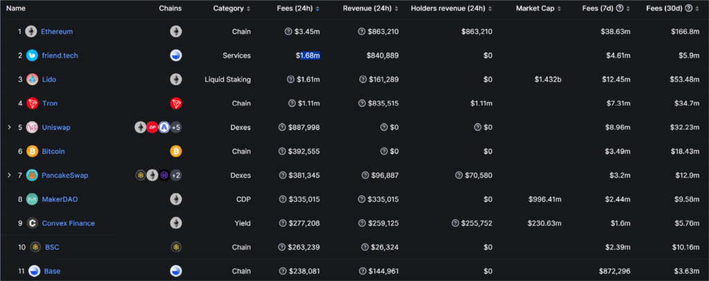Click friend.tech's $840,889 revenue value
Screen dimensions: 709x281
coord(382,55)
